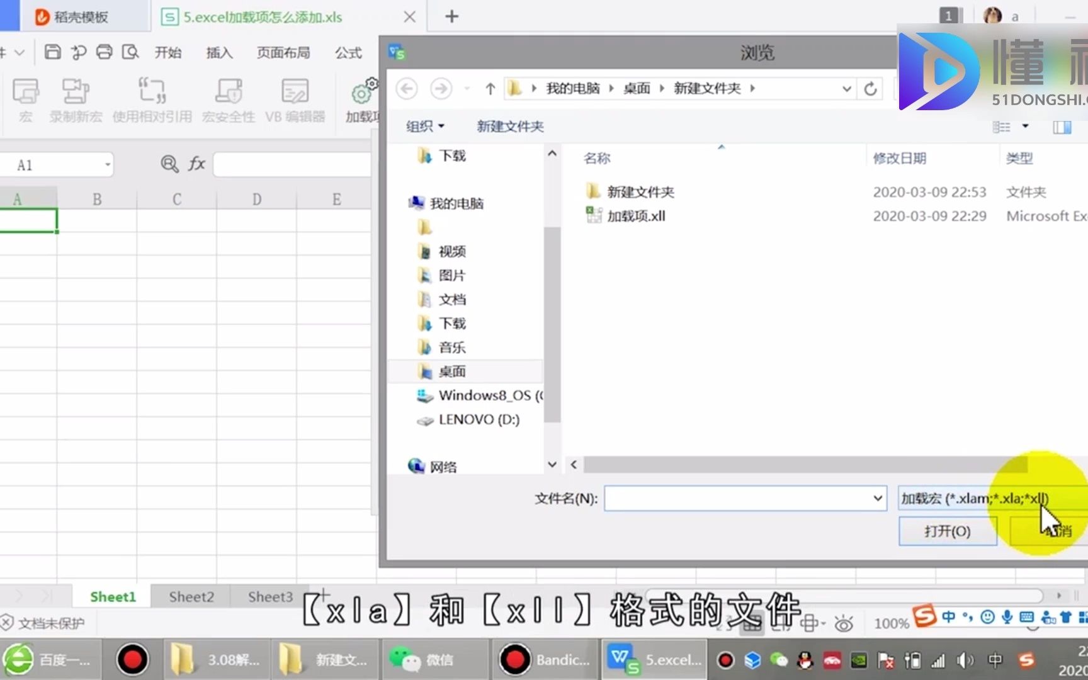Open the 加载宏 file type dropdown
The height and width of the screenshot is (680, 1088).
993,498
